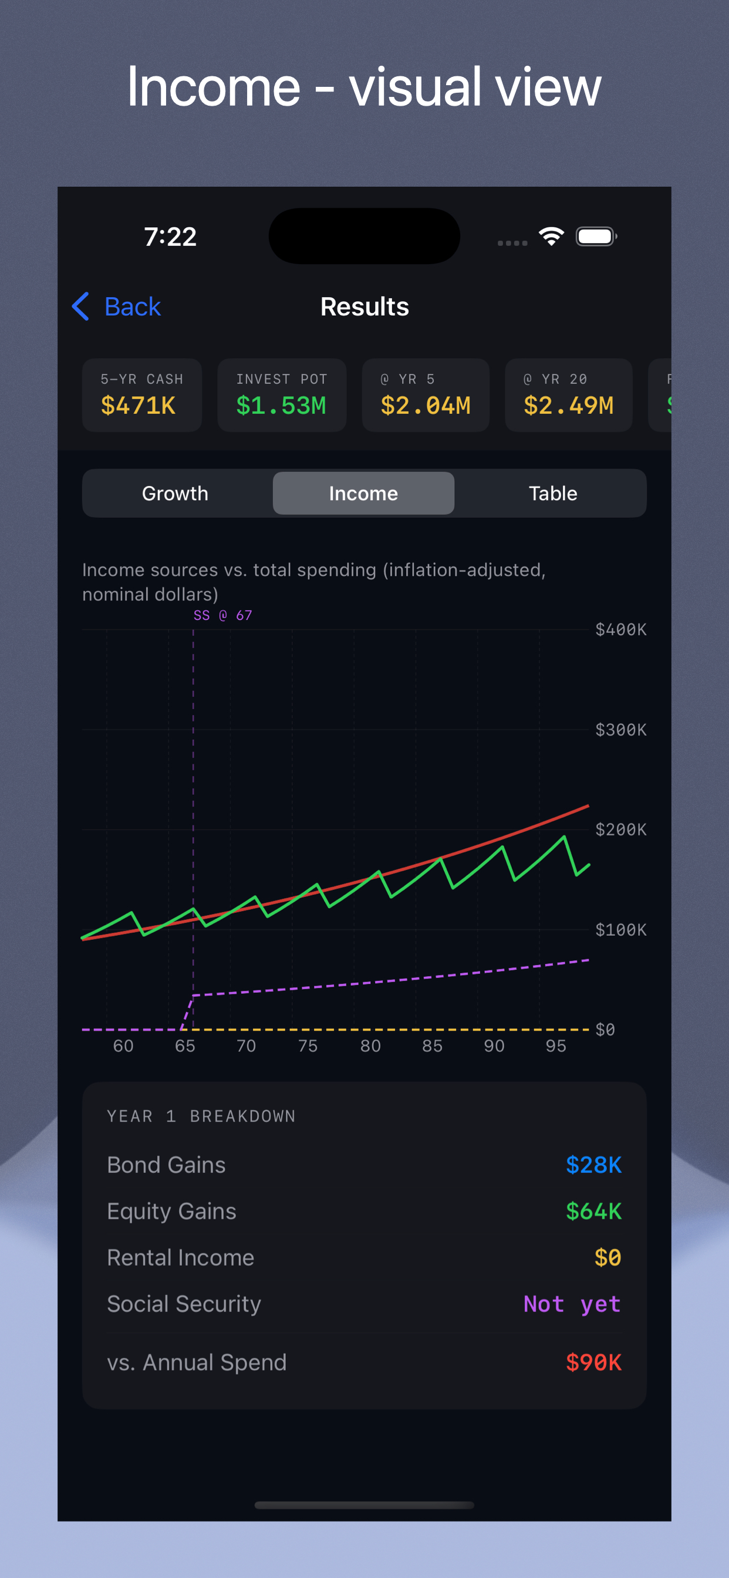Image resolution: width=729 pixels, height=1578 pixels.
Task: Switch to the Growth tab
Action: (x=175, y=493)
